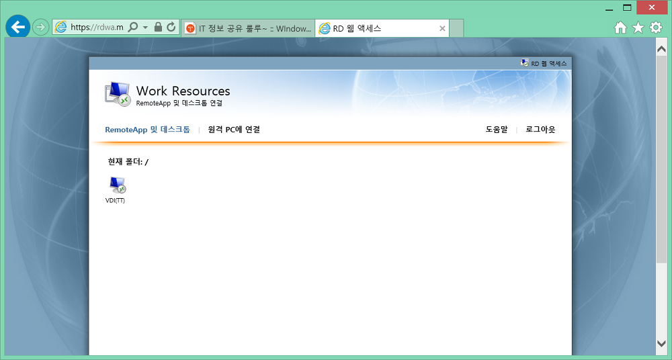
Task: Close the RD 웹 액세스 tab
Action: coord(442,28)
